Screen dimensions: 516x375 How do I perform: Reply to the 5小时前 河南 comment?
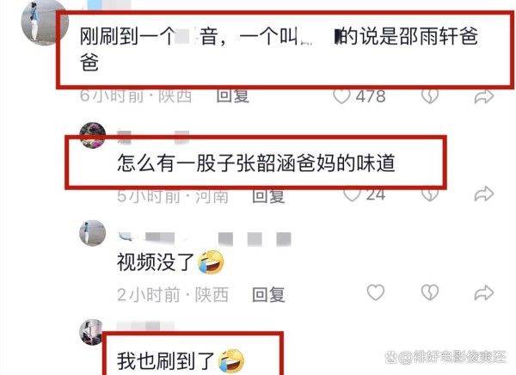click(x=268, y=196)
